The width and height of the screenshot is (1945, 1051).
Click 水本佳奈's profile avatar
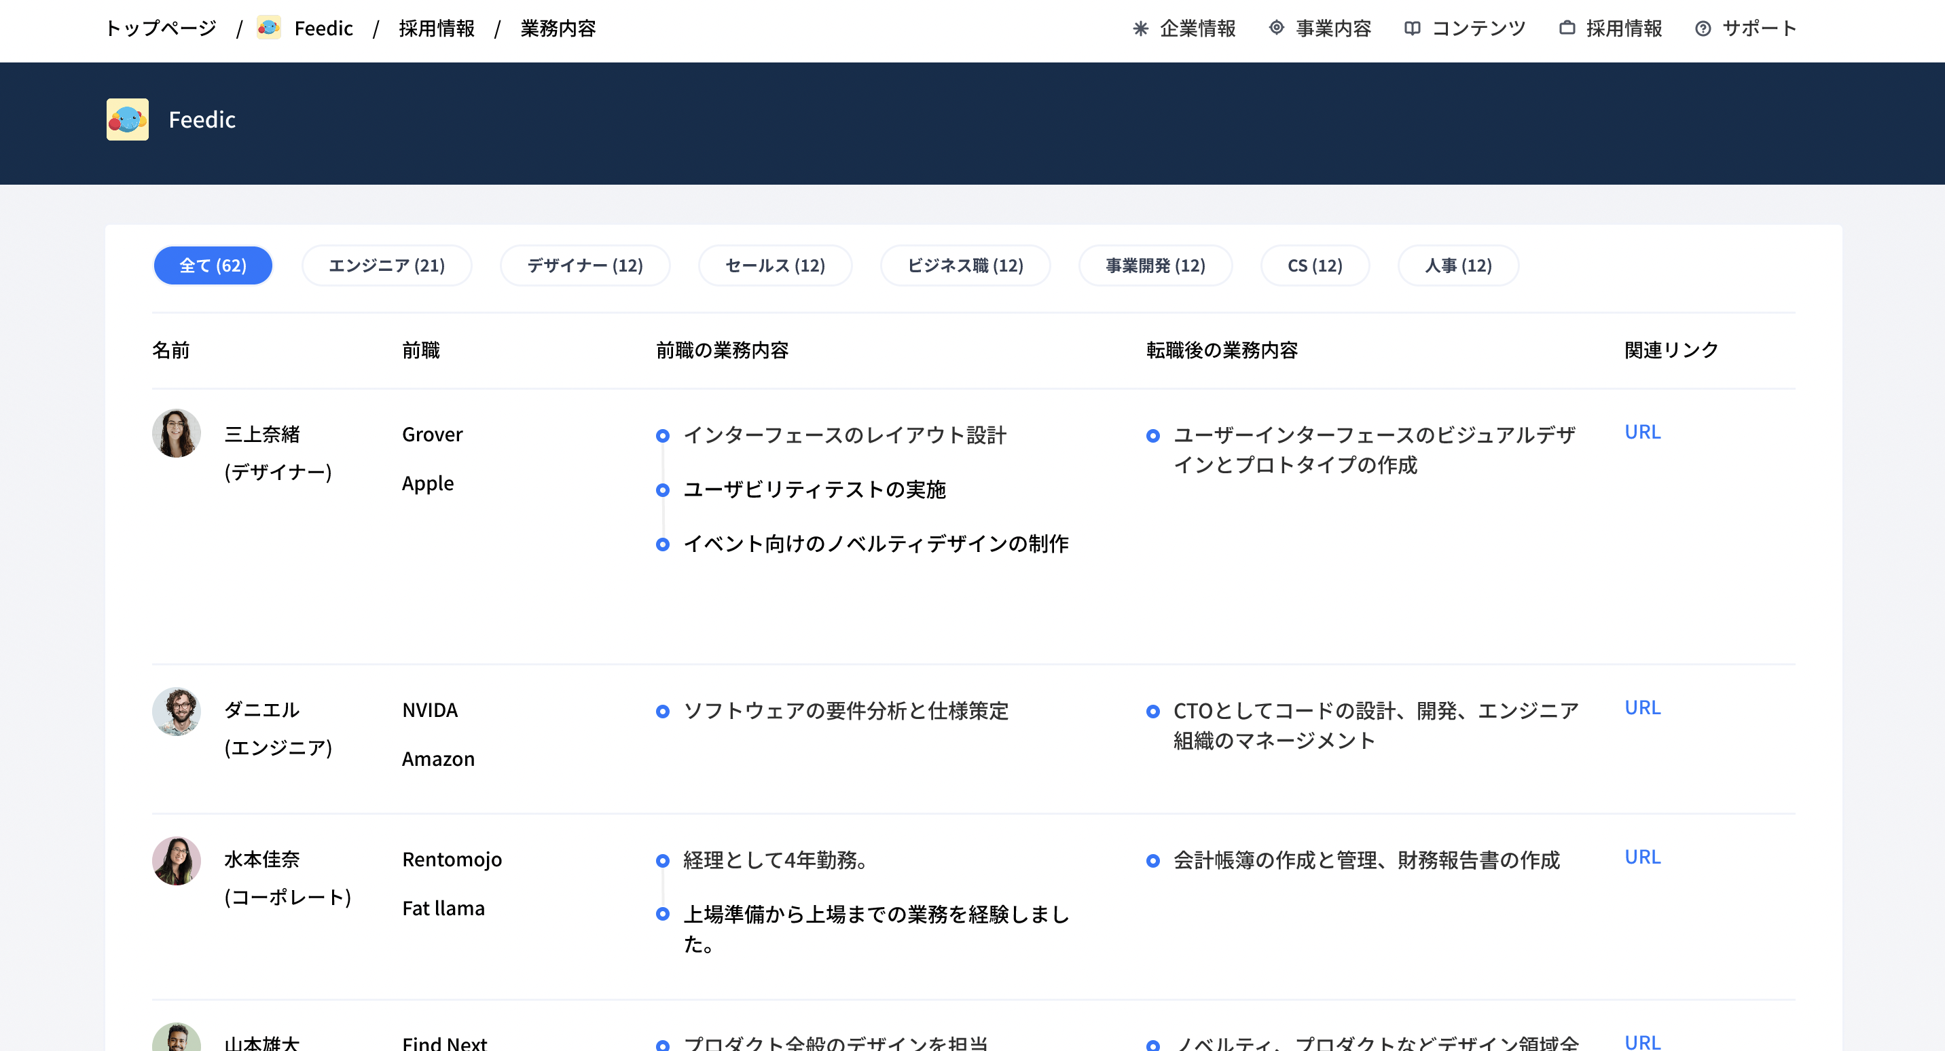coord(176,861)
